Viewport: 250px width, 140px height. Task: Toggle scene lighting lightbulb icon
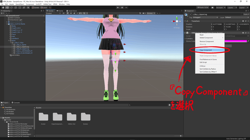(x=68, y=13)
